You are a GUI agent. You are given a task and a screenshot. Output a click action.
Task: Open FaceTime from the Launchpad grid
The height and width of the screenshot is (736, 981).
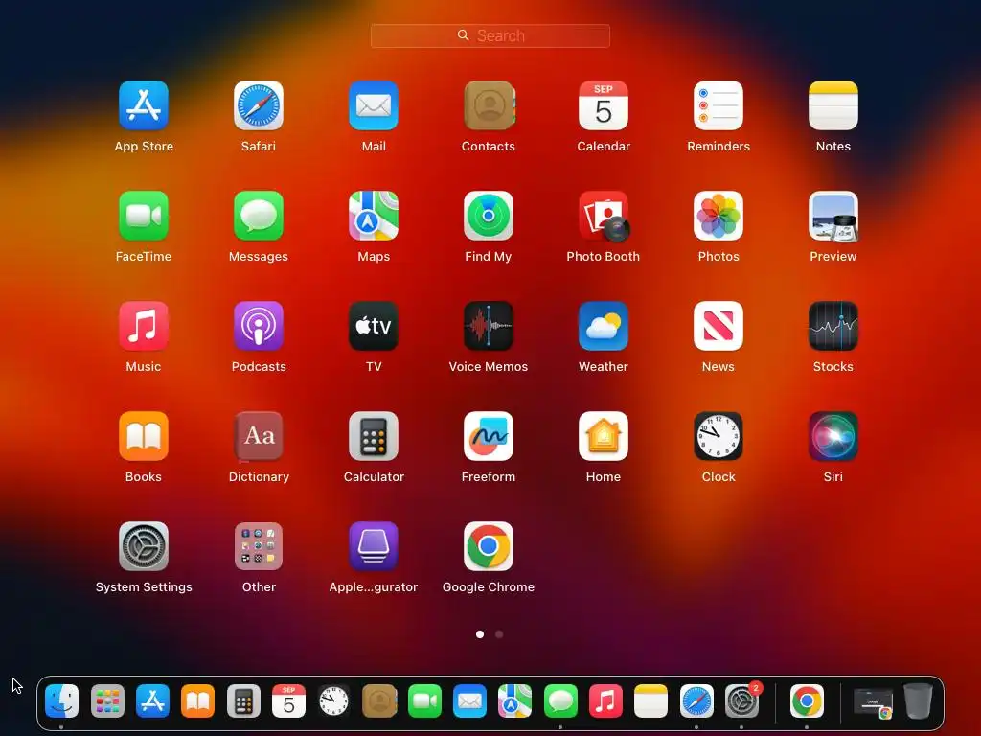(144, 216)
